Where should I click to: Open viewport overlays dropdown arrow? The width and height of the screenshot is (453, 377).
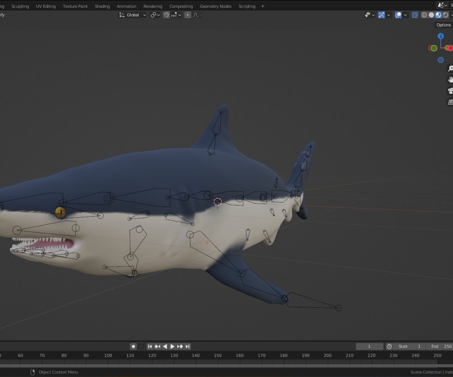(x=405, y=15)
